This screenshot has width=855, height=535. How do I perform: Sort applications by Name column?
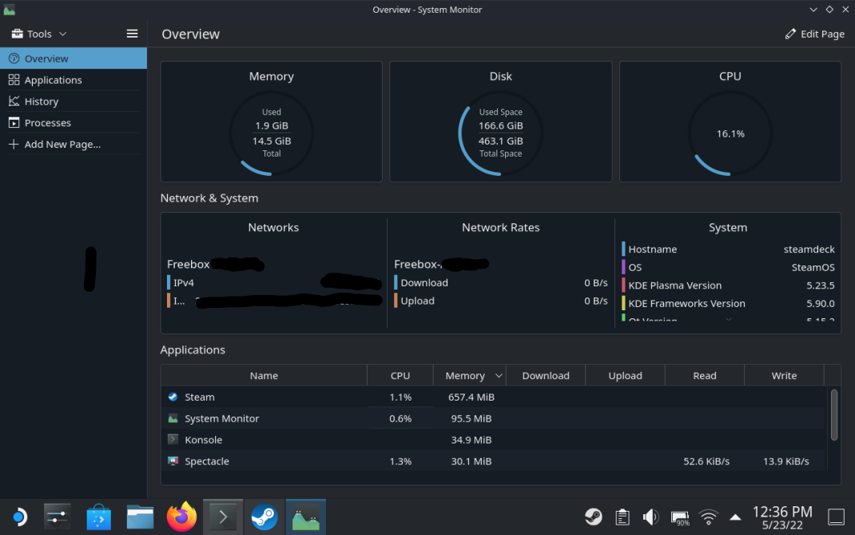(264, 376)
